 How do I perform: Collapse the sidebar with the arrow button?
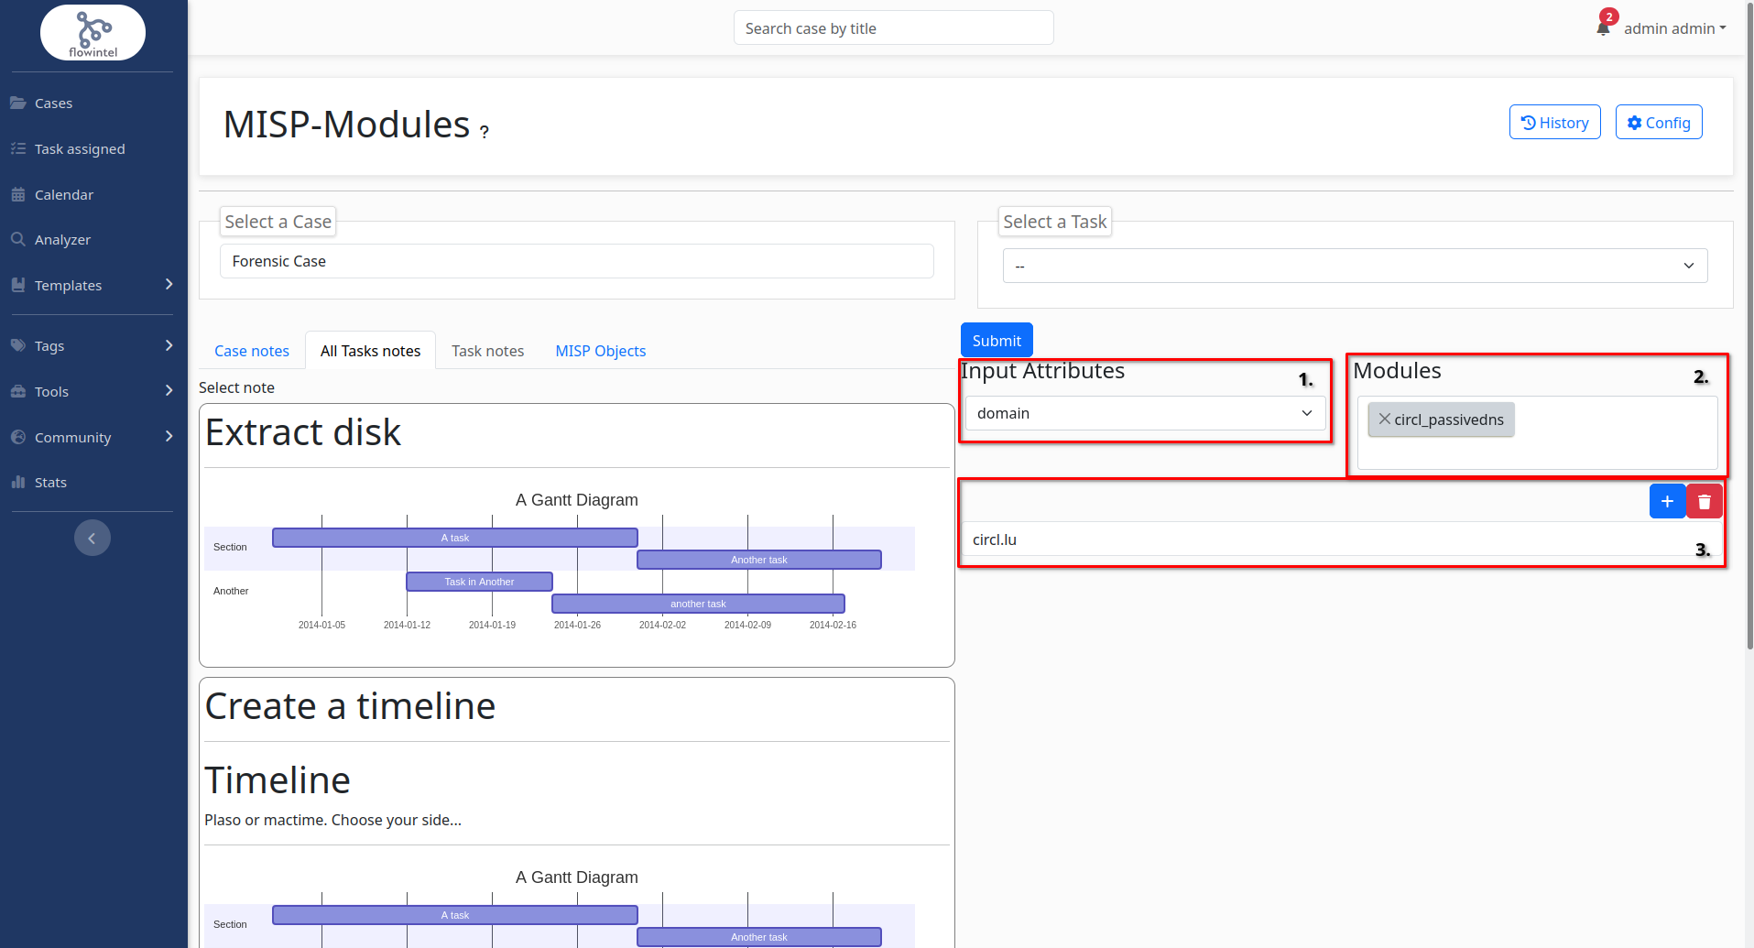(93, 538)
